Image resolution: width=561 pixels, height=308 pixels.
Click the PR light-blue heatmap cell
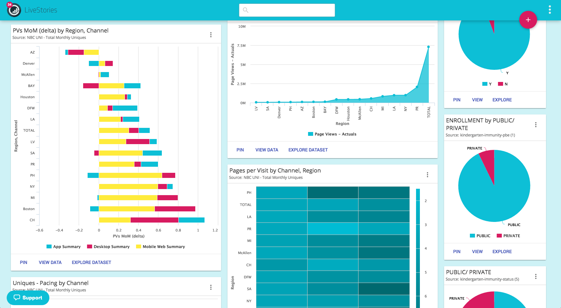pos(333,229)
